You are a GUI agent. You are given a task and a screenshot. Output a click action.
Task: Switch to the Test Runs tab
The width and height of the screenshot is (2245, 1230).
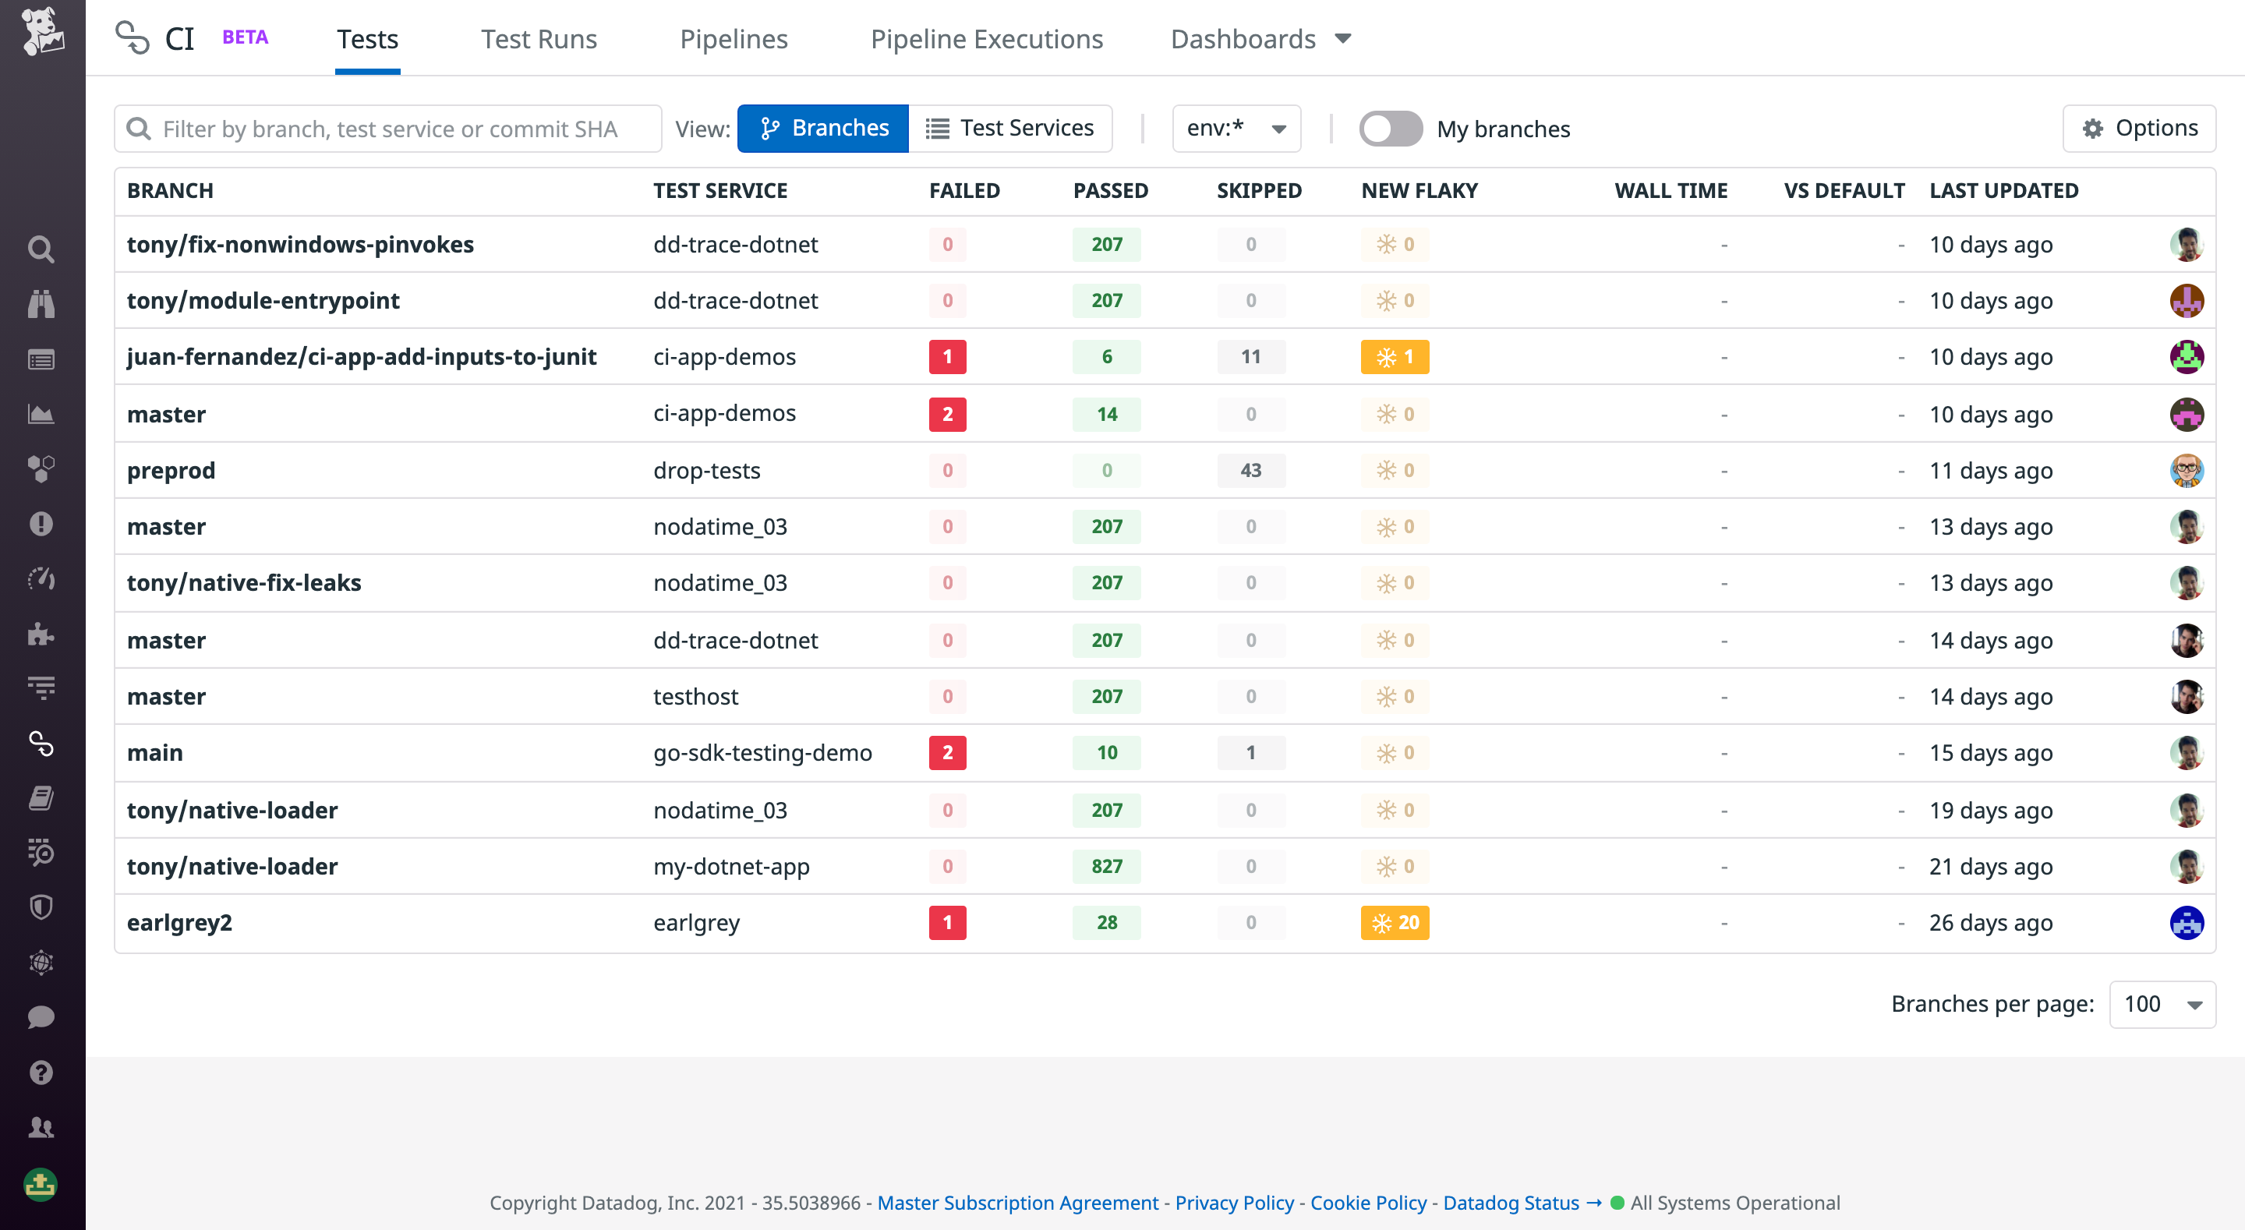coord(539,38)
